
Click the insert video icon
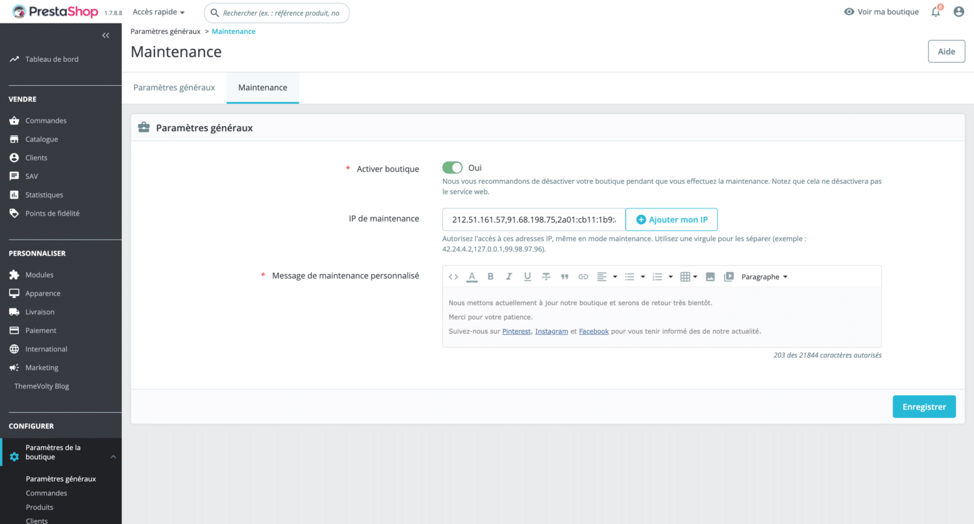[729, 276]
